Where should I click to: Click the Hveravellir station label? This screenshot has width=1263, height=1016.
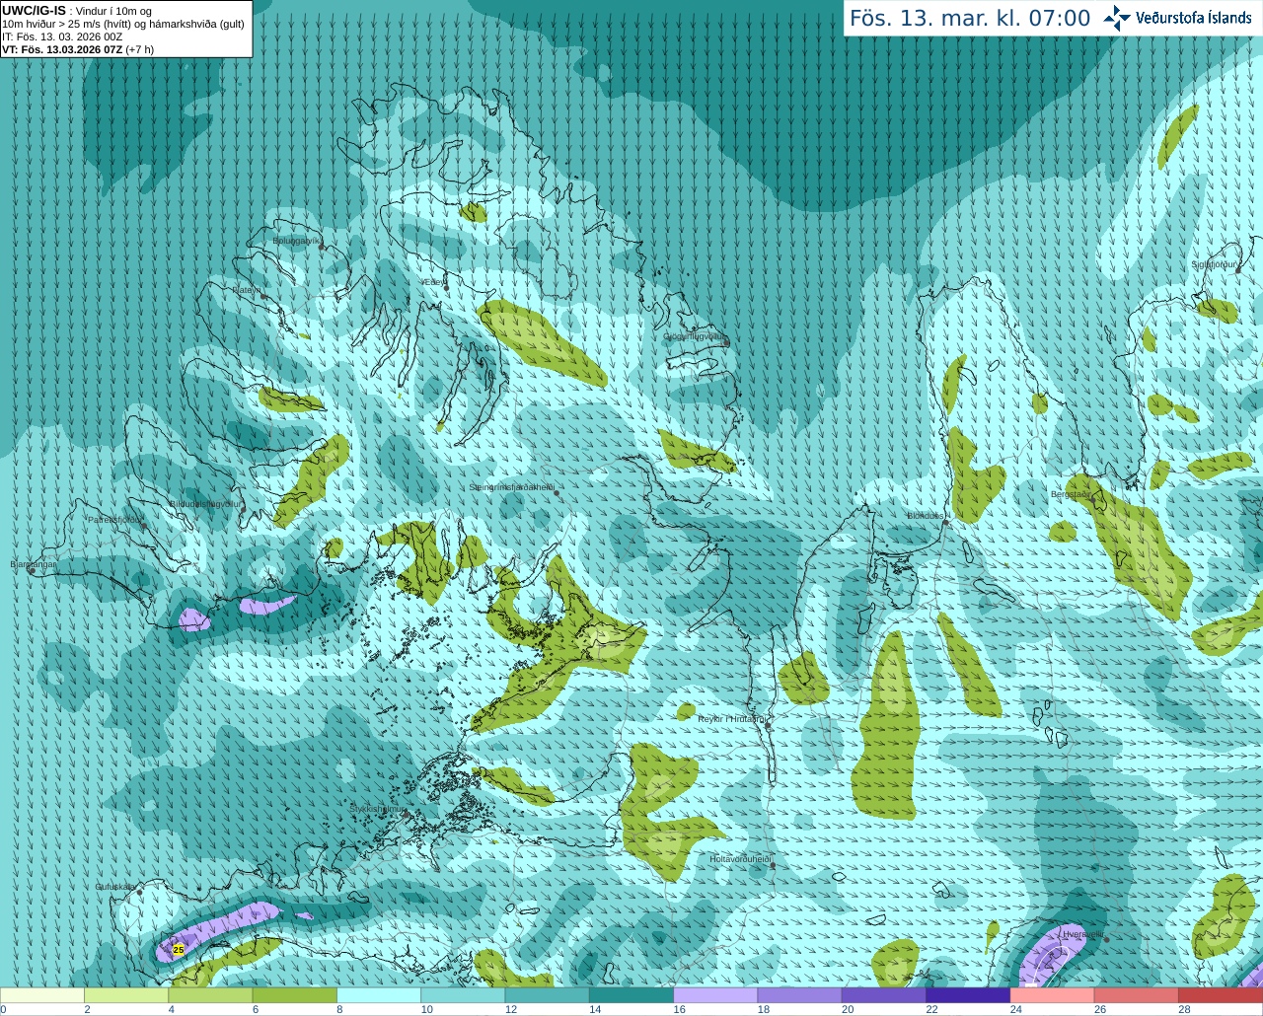click(1082, 933)
